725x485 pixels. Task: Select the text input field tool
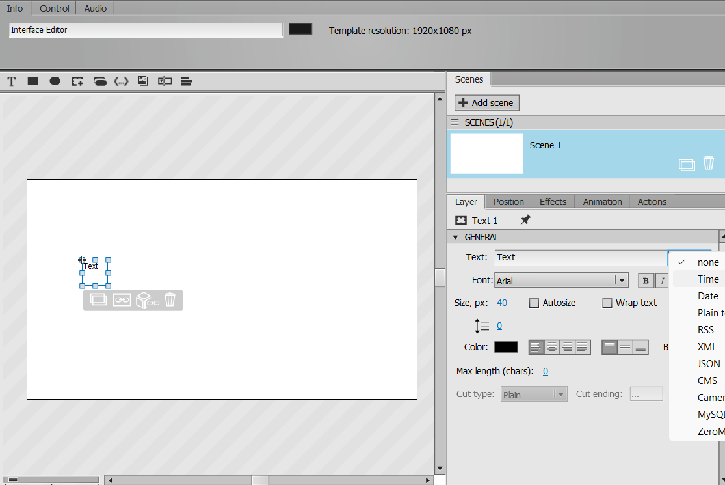pyautogui.click(x=165, y=81)
